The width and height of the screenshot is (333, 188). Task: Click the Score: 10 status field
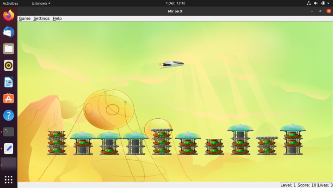click(307, 185)
